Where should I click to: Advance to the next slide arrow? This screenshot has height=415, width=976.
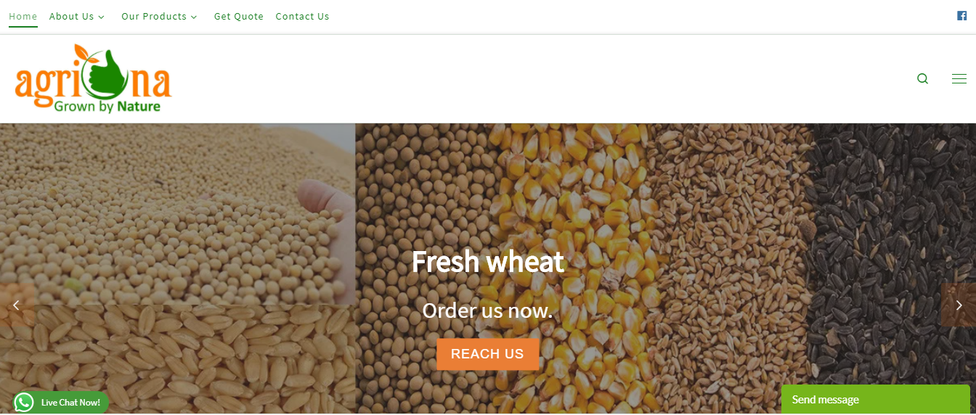coord(959,305)
